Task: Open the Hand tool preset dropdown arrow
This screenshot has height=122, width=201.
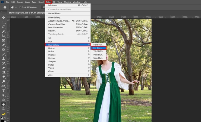Action: click(x=16, y=7)
